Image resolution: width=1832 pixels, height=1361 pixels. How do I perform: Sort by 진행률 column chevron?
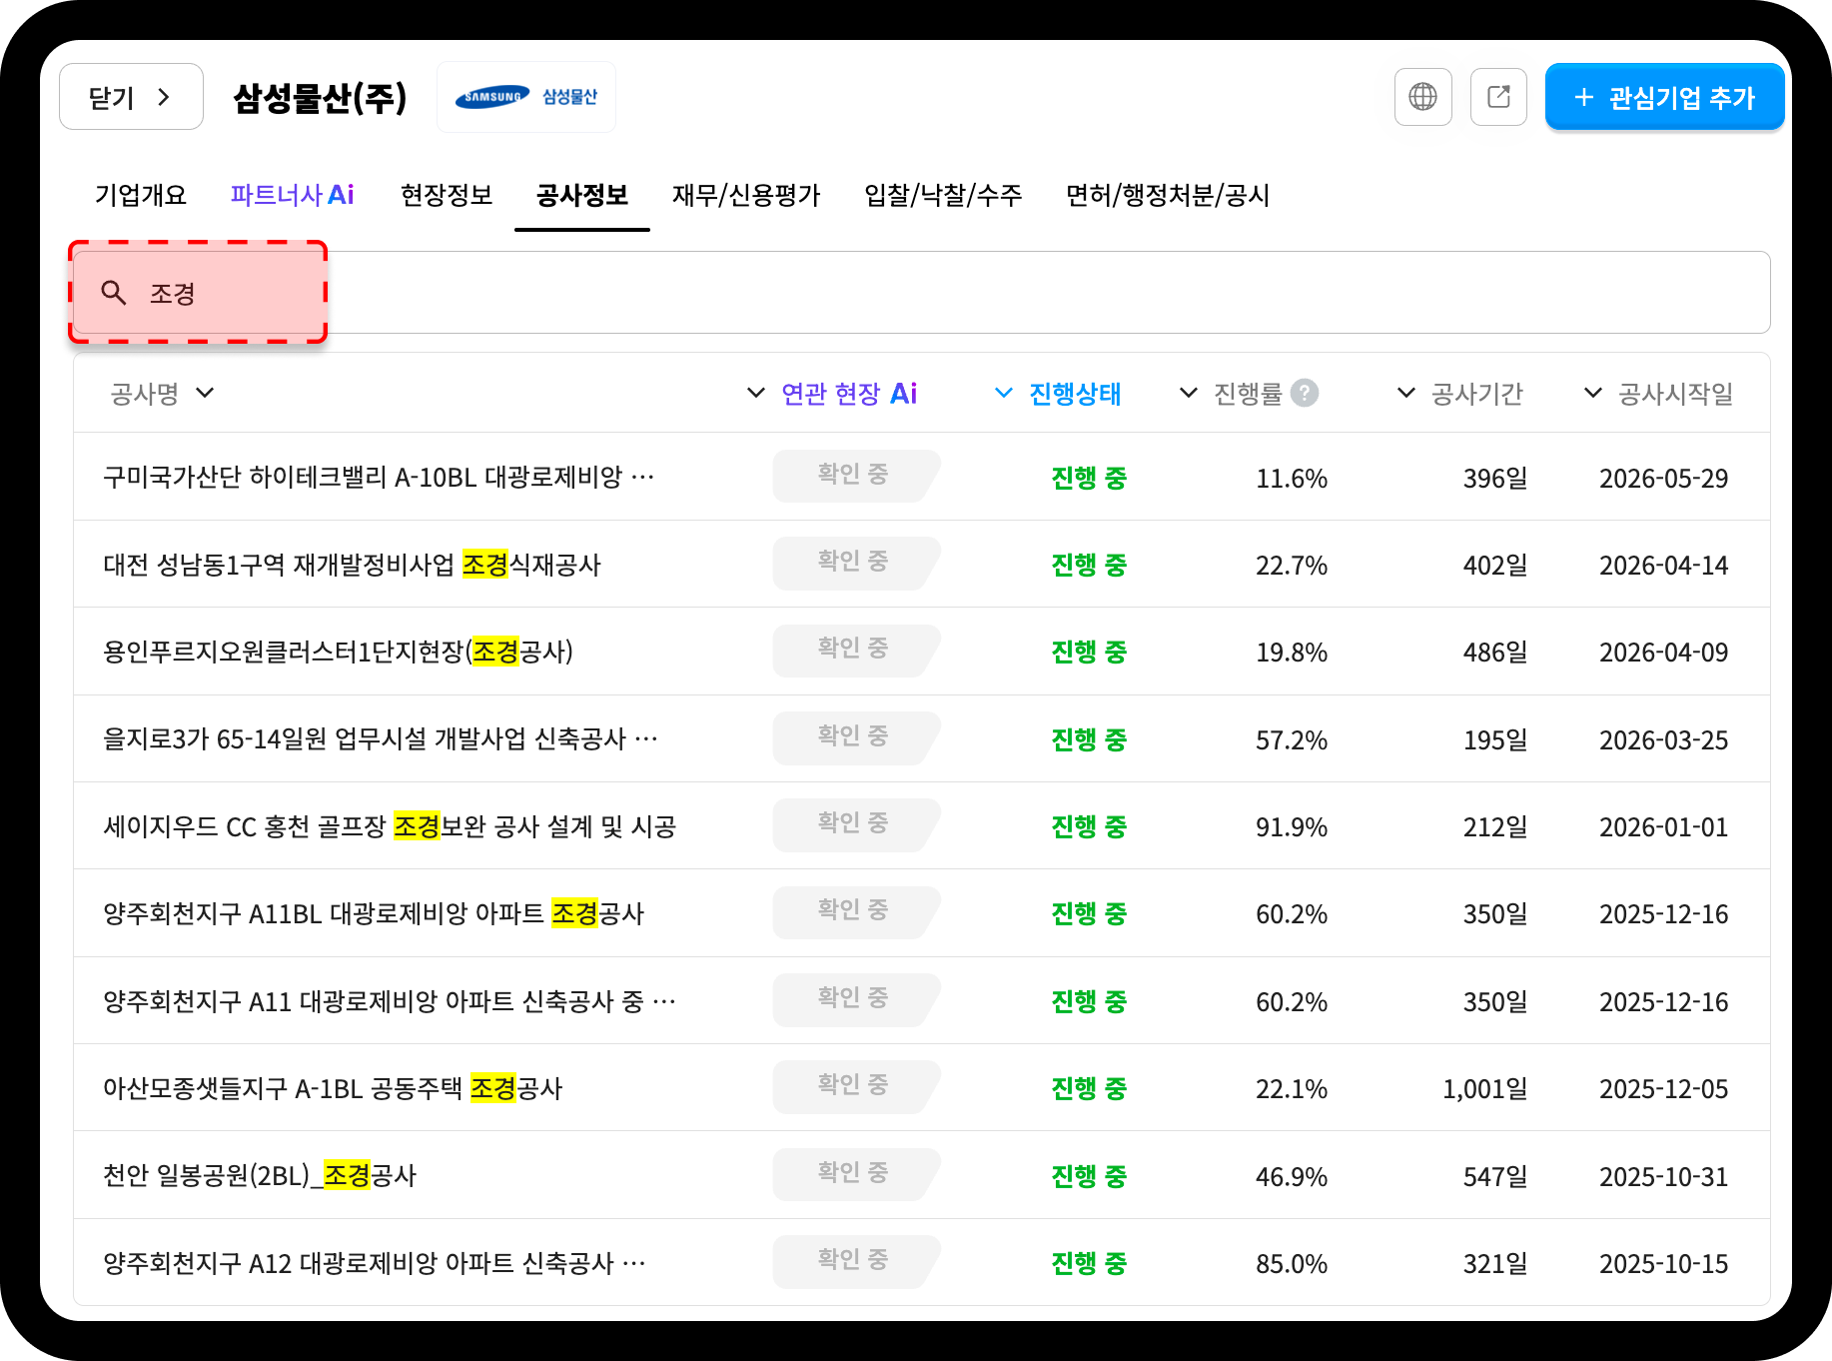click(1189, 393)
